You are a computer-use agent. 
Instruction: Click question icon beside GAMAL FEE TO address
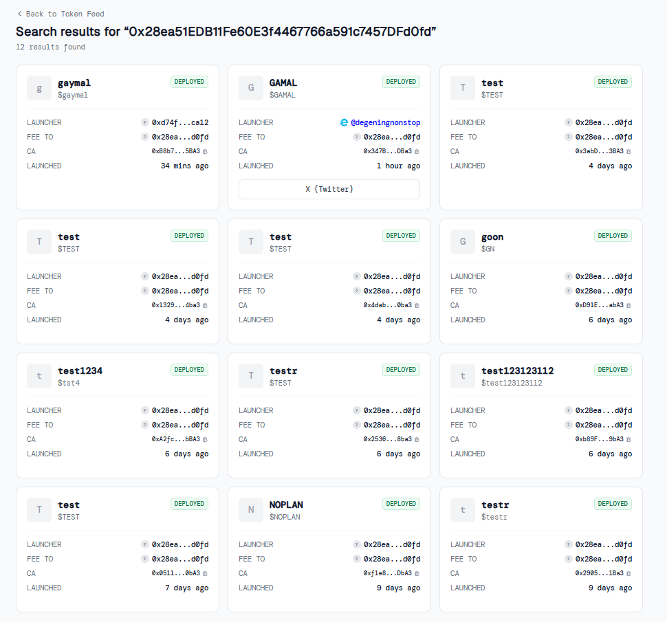click(357, 137)
